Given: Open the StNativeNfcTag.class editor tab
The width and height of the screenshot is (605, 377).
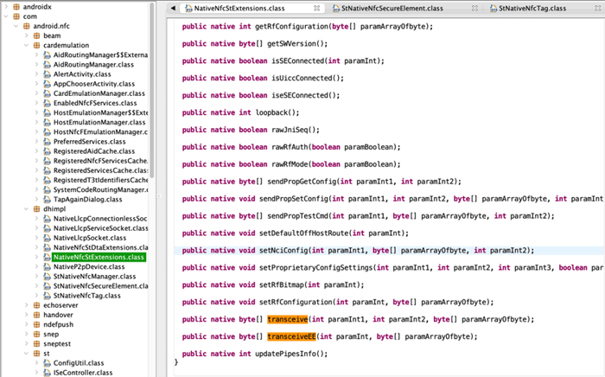Looking at the screenshot, I should (532, 8).
